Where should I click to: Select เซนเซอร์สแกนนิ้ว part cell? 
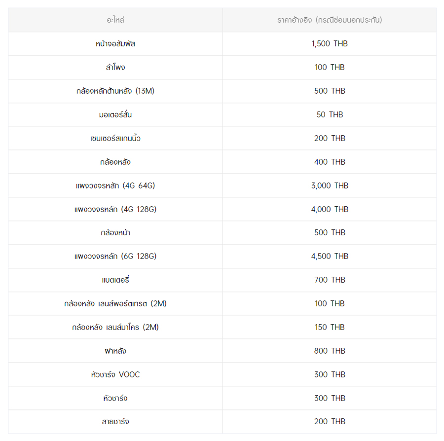[115, 139]
